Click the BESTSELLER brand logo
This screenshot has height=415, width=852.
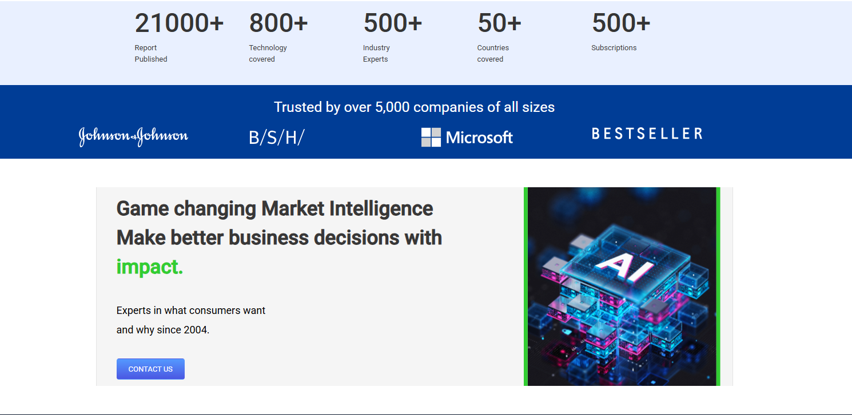tap(647, 134)
